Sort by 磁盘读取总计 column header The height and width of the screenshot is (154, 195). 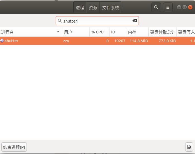tap(162, 32)
